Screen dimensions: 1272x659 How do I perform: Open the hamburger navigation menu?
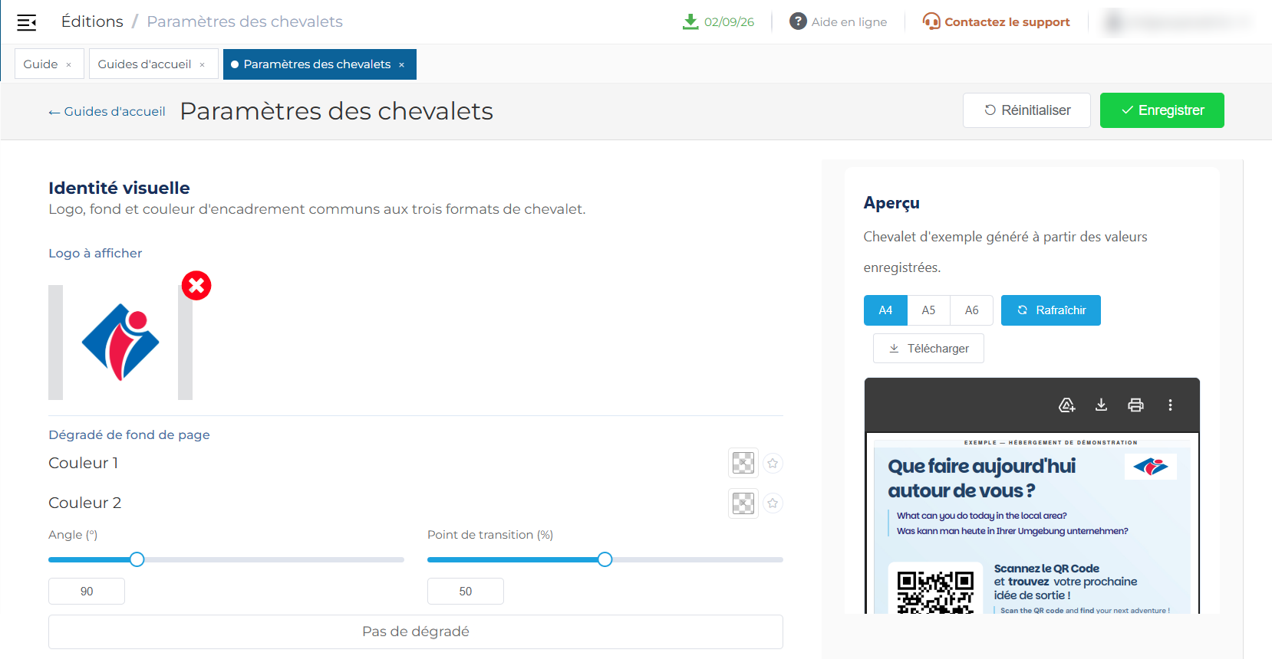27,22
